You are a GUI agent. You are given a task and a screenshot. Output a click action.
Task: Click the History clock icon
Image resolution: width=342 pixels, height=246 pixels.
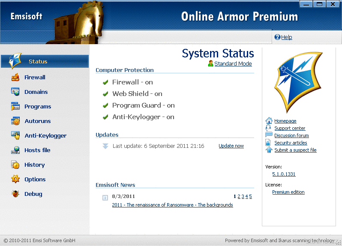pos(15,165)
